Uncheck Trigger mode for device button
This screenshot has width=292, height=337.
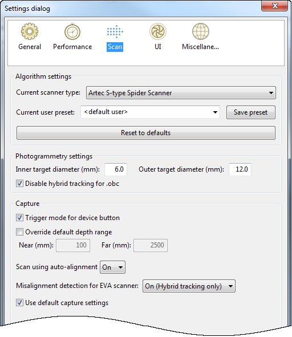coord(19,218)
